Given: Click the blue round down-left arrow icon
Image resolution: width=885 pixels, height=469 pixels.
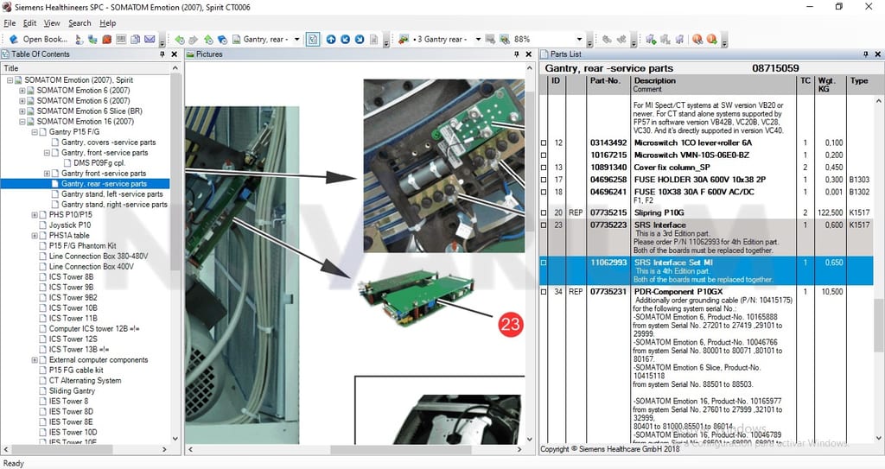Looking at the screenshot, I should pos(345,39).
